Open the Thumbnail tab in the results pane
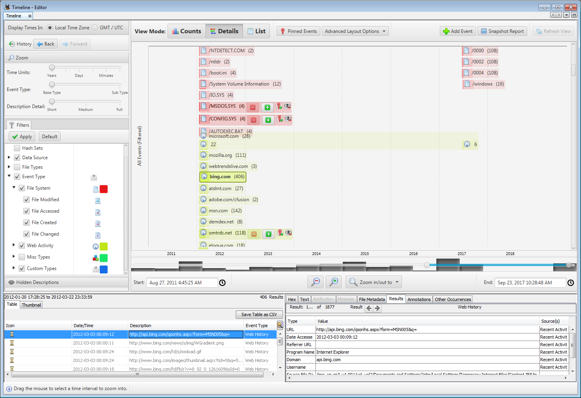The image size is (581, 398). coord(31,305)
